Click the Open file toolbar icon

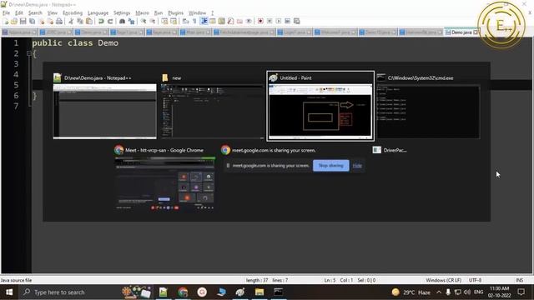point(14,22)
